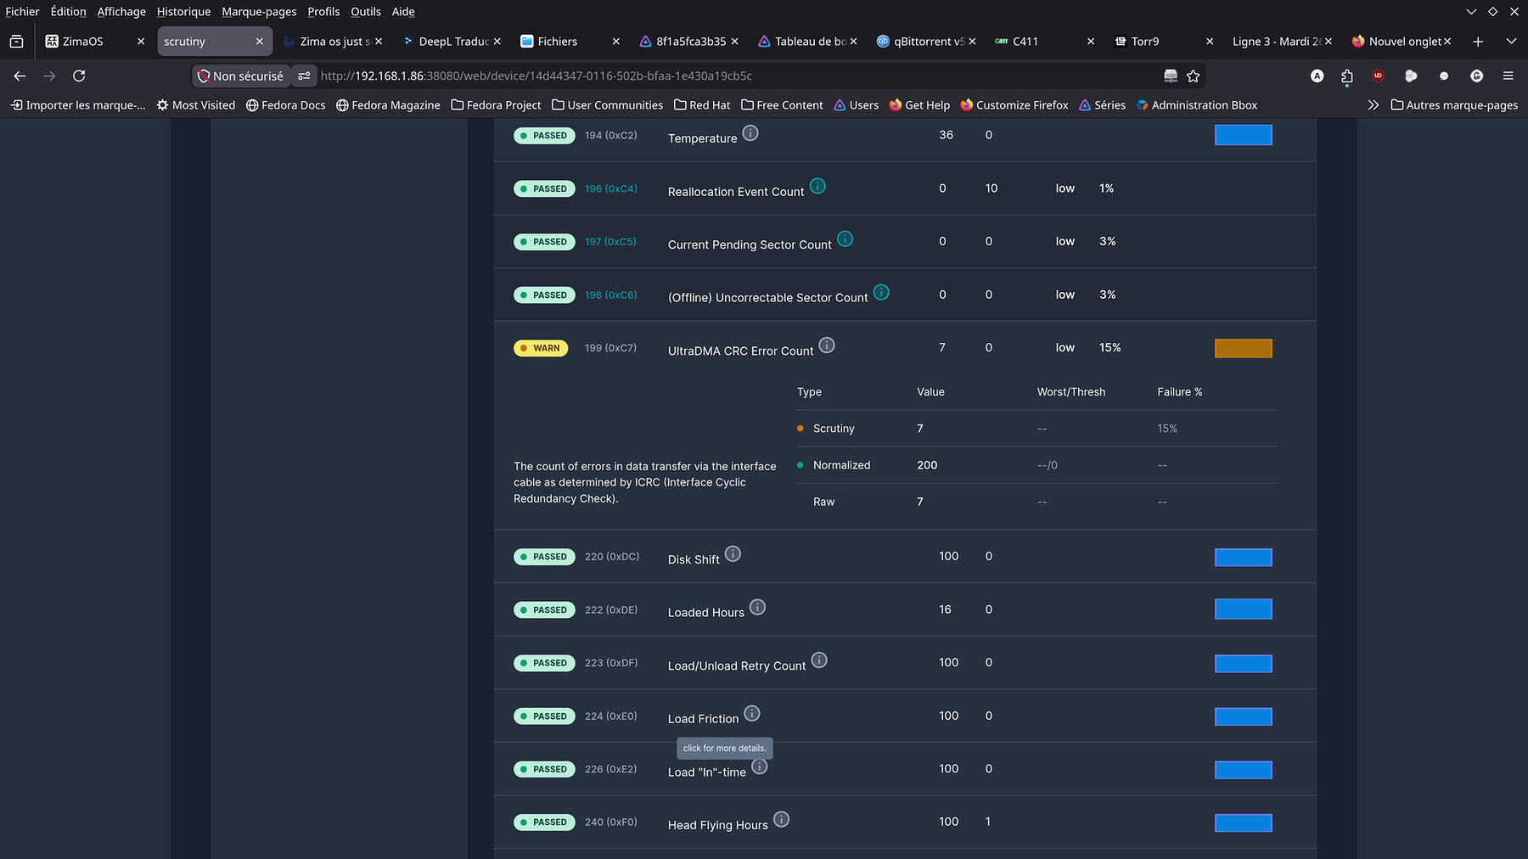The height and width of the screenshot is (859, 1528).
Task: Click the site permissions icon in address bar
Action: 304,76
